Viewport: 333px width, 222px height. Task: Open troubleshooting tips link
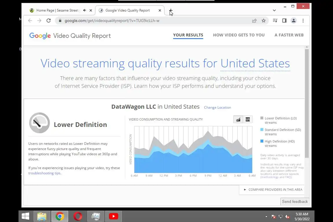coord(45,173)
